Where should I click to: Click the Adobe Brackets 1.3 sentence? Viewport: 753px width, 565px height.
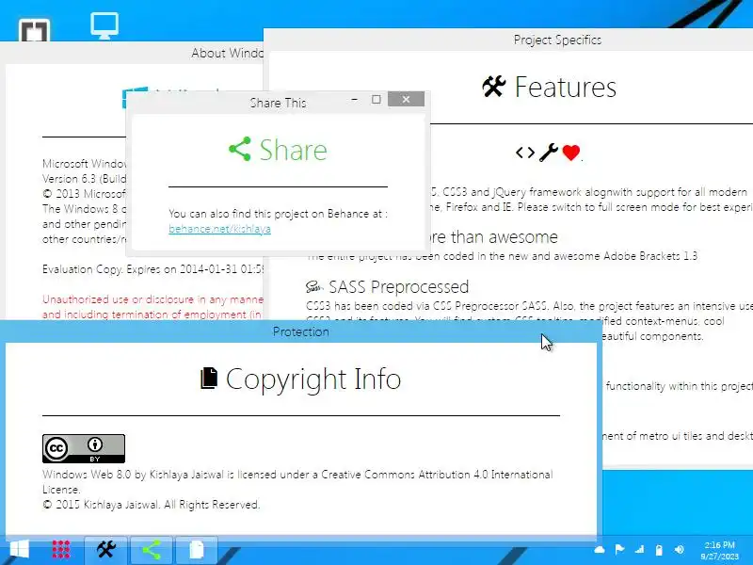pos(502,256)
